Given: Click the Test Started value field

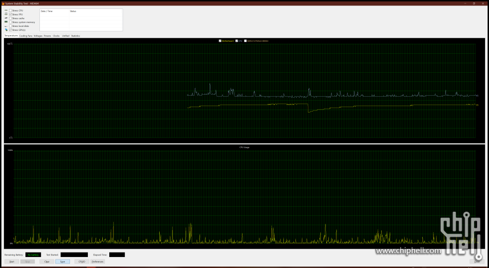Looking at the screenshot, I should 74,255.
